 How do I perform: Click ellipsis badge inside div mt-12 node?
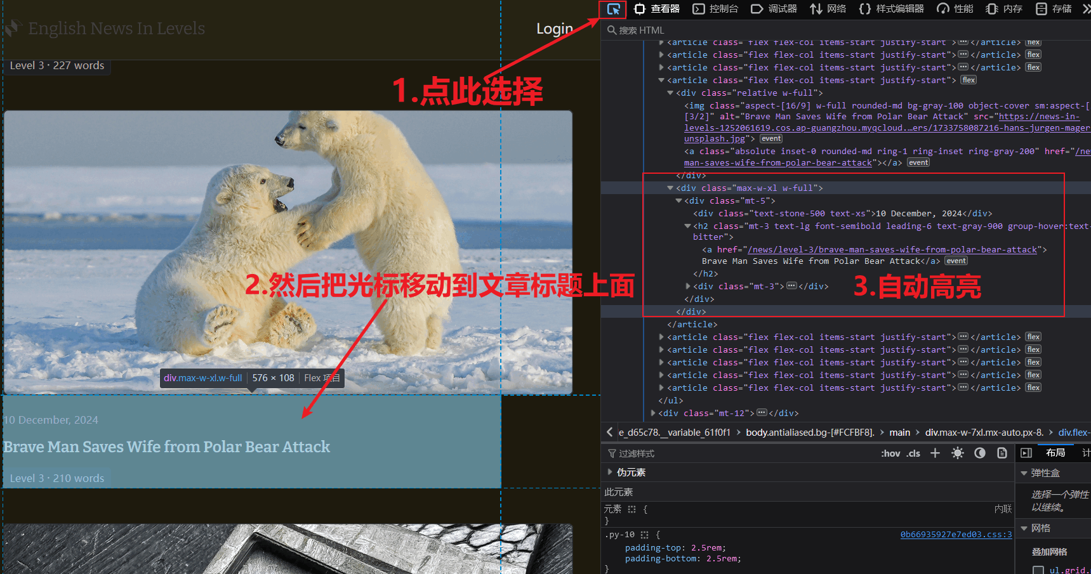[x=762, y=413]
